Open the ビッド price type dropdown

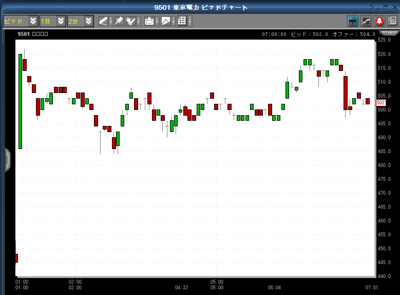point(33,21)
